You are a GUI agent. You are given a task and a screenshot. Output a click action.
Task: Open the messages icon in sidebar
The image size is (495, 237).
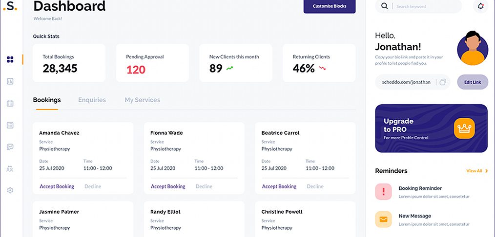(x=10, y=146)
